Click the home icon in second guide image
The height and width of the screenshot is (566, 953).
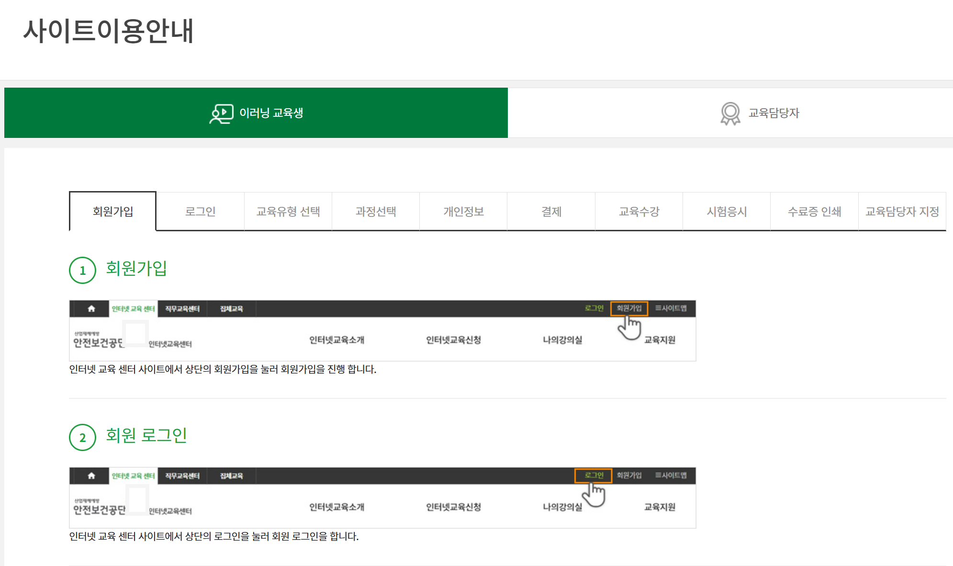coord(91,476)
